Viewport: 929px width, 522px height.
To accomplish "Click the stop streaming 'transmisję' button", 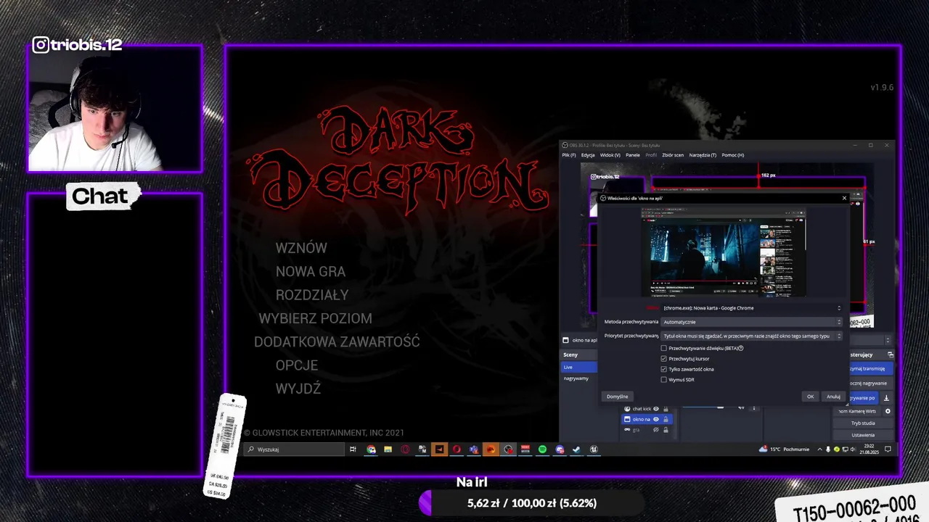I will tap(871, 368).
